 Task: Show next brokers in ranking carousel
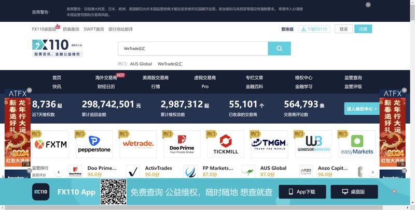pyautogui.click(x=372, y=172)
